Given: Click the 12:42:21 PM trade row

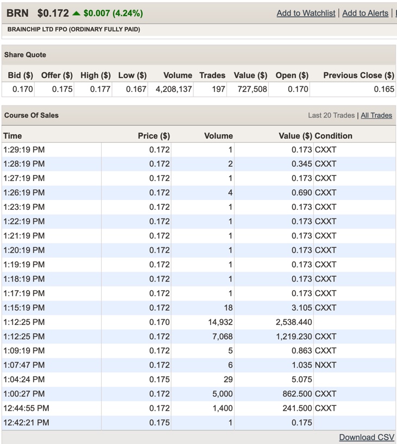Looking at the screenshot, I should click(26, 422).
